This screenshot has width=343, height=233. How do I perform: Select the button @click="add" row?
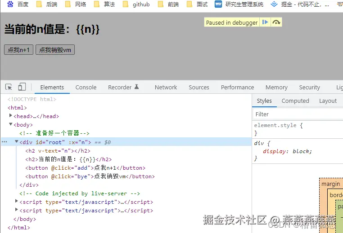tap(86, 168)
